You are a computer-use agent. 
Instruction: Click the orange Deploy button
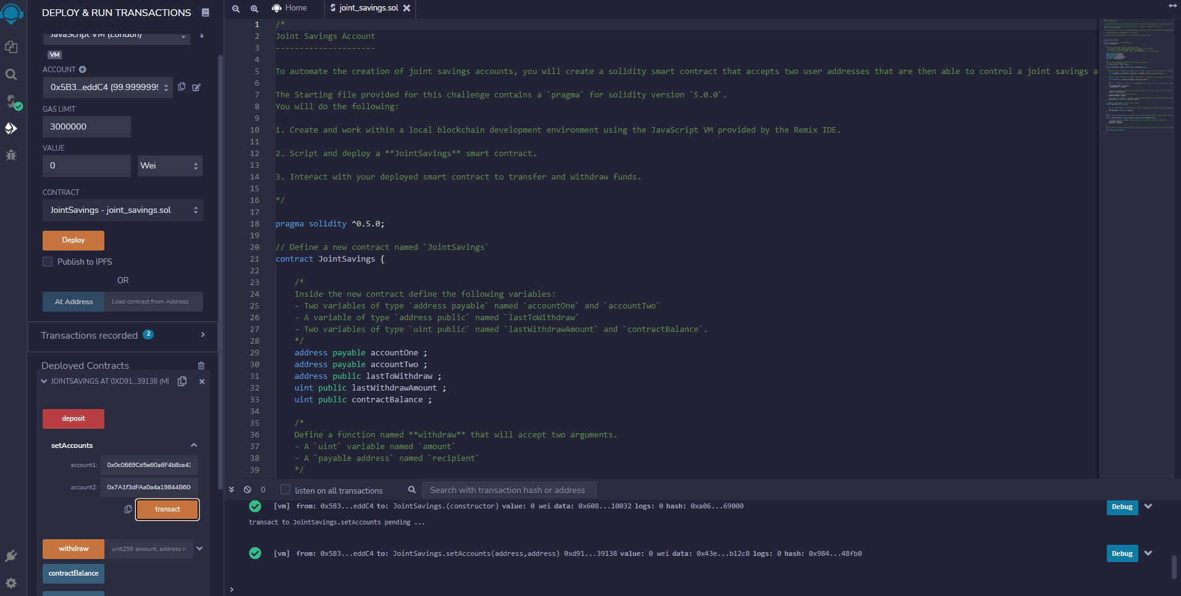(74, 240)
